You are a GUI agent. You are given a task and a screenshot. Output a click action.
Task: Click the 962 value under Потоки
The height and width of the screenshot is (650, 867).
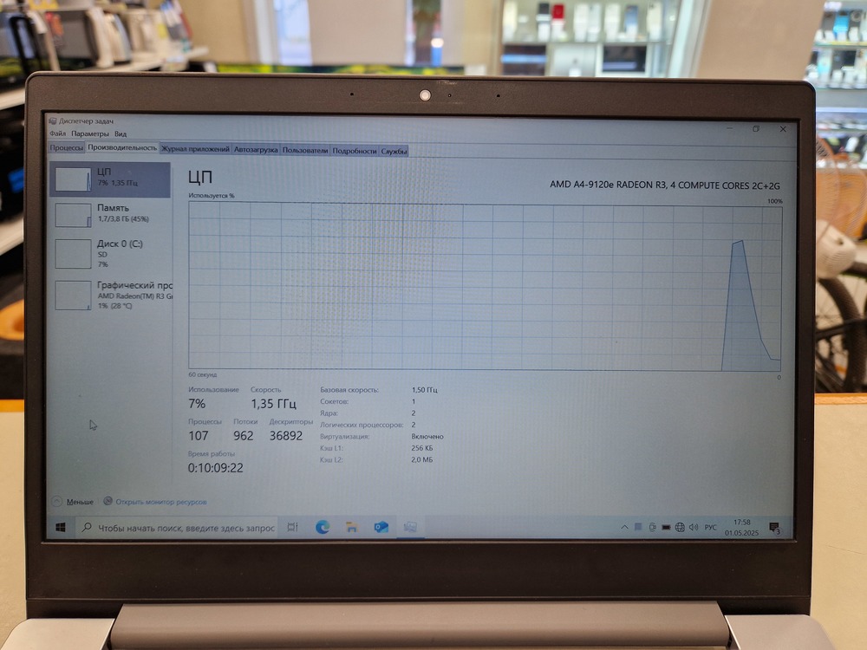point(244,436)
